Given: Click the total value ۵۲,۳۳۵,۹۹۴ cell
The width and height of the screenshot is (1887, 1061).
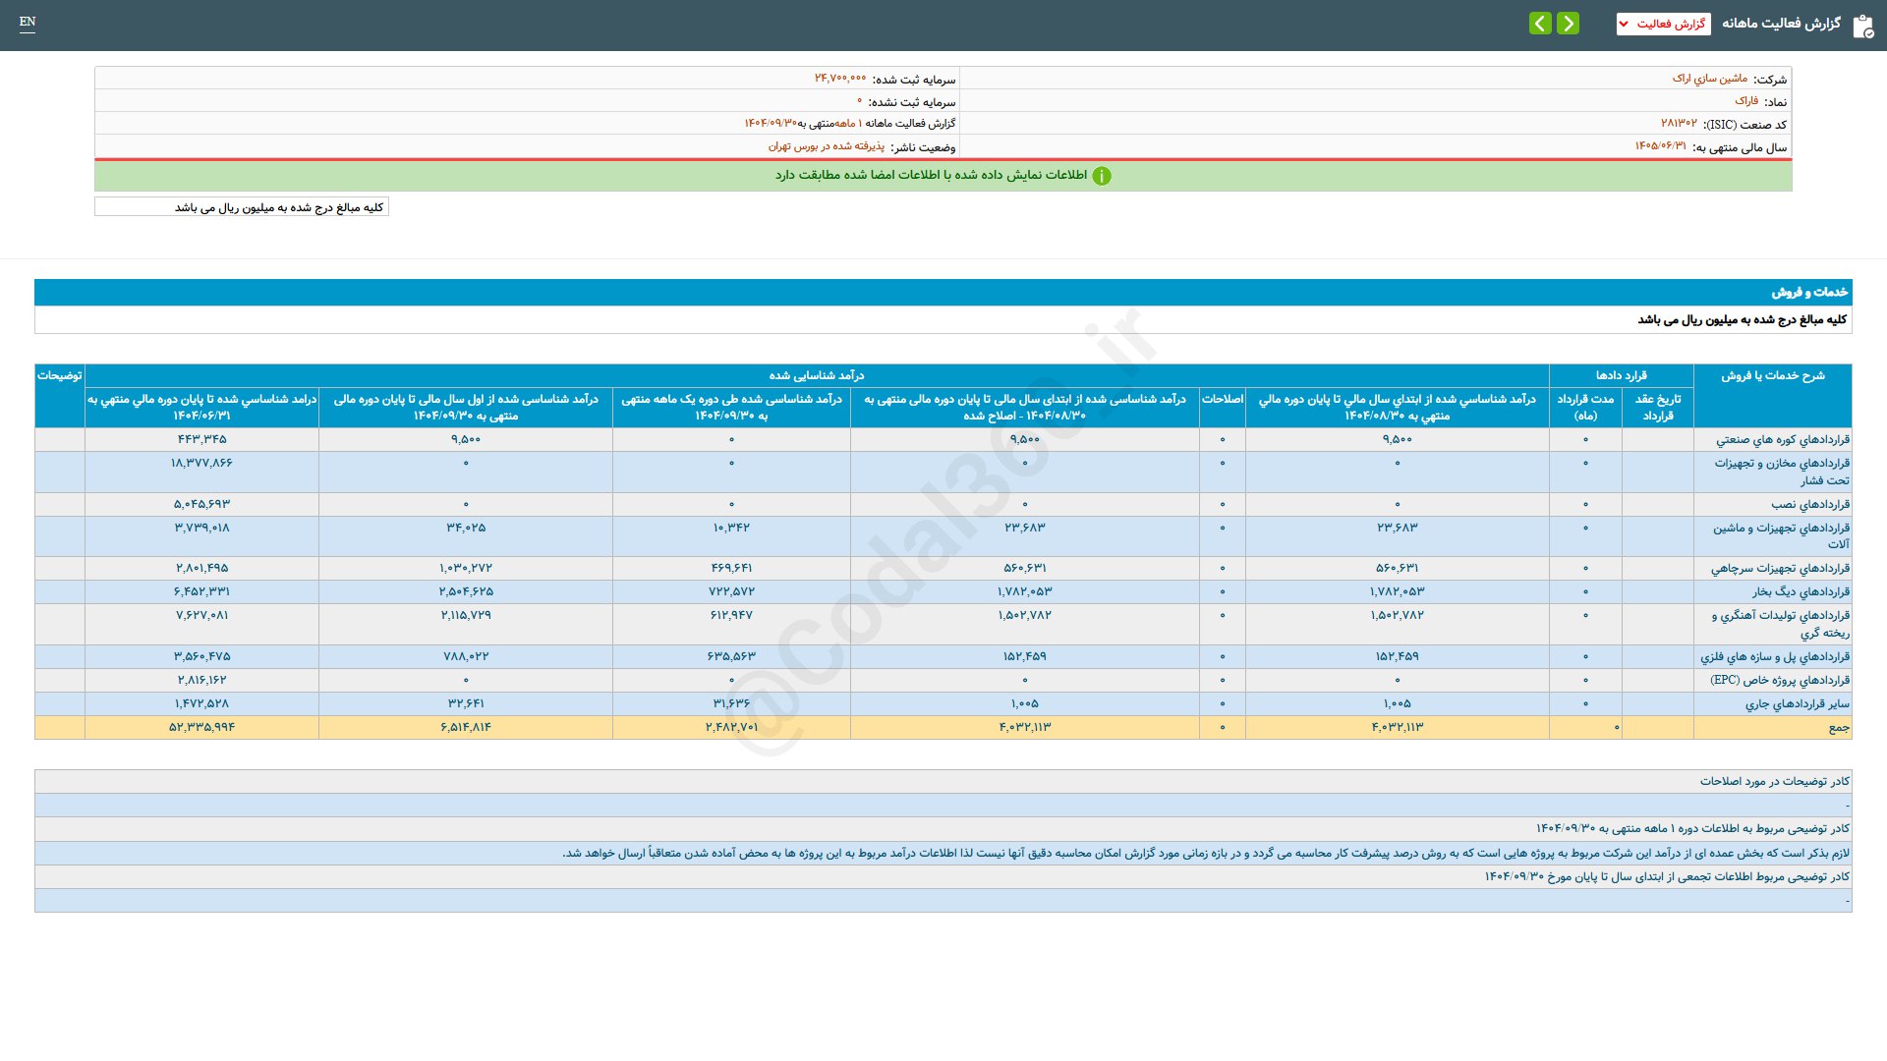Looking at the screenshot, I should 201,727.
